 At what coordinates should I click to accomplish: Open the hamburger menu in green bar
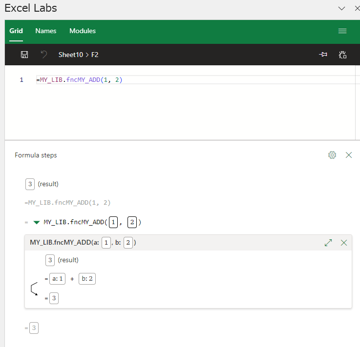tap(342, 31)
